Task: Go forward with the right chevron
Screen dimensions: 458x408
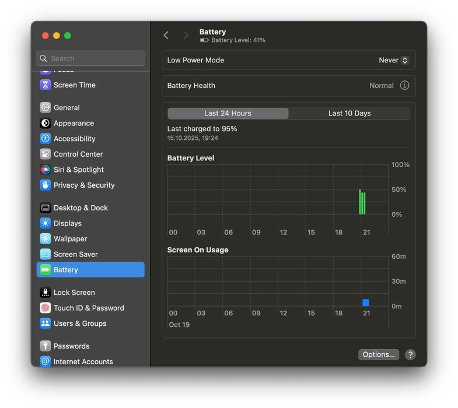Action: [x=186, y=36]
